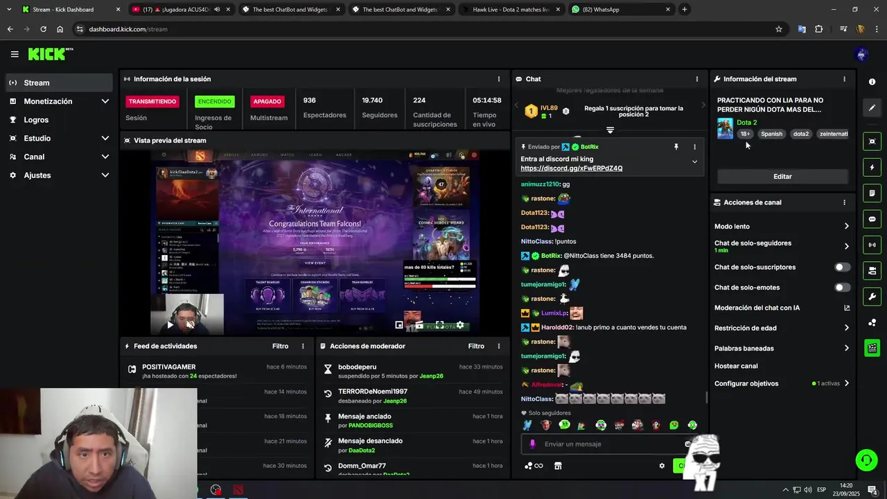The width and height of the screenshot is (887, 499).
Task: Open three-dot menu on pinned BotRix message
Action: pos(694,147)
